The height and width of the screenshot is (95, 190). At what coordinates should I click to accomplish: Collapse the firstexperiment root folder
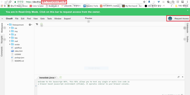point(8,25)
